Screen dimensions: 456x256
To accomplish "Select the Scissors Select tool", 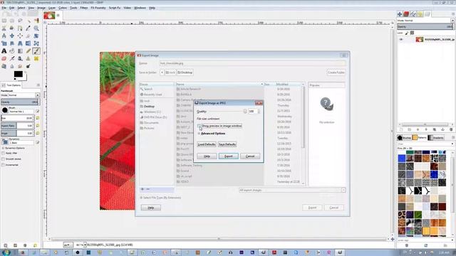I will point(4,28).
